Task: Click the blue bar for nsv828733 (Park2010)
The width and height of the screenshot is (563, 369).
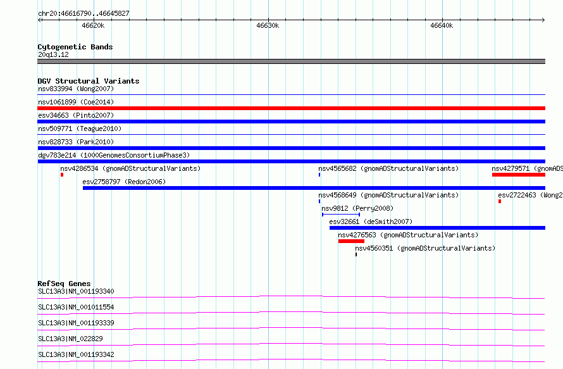Action: [291, 148]
